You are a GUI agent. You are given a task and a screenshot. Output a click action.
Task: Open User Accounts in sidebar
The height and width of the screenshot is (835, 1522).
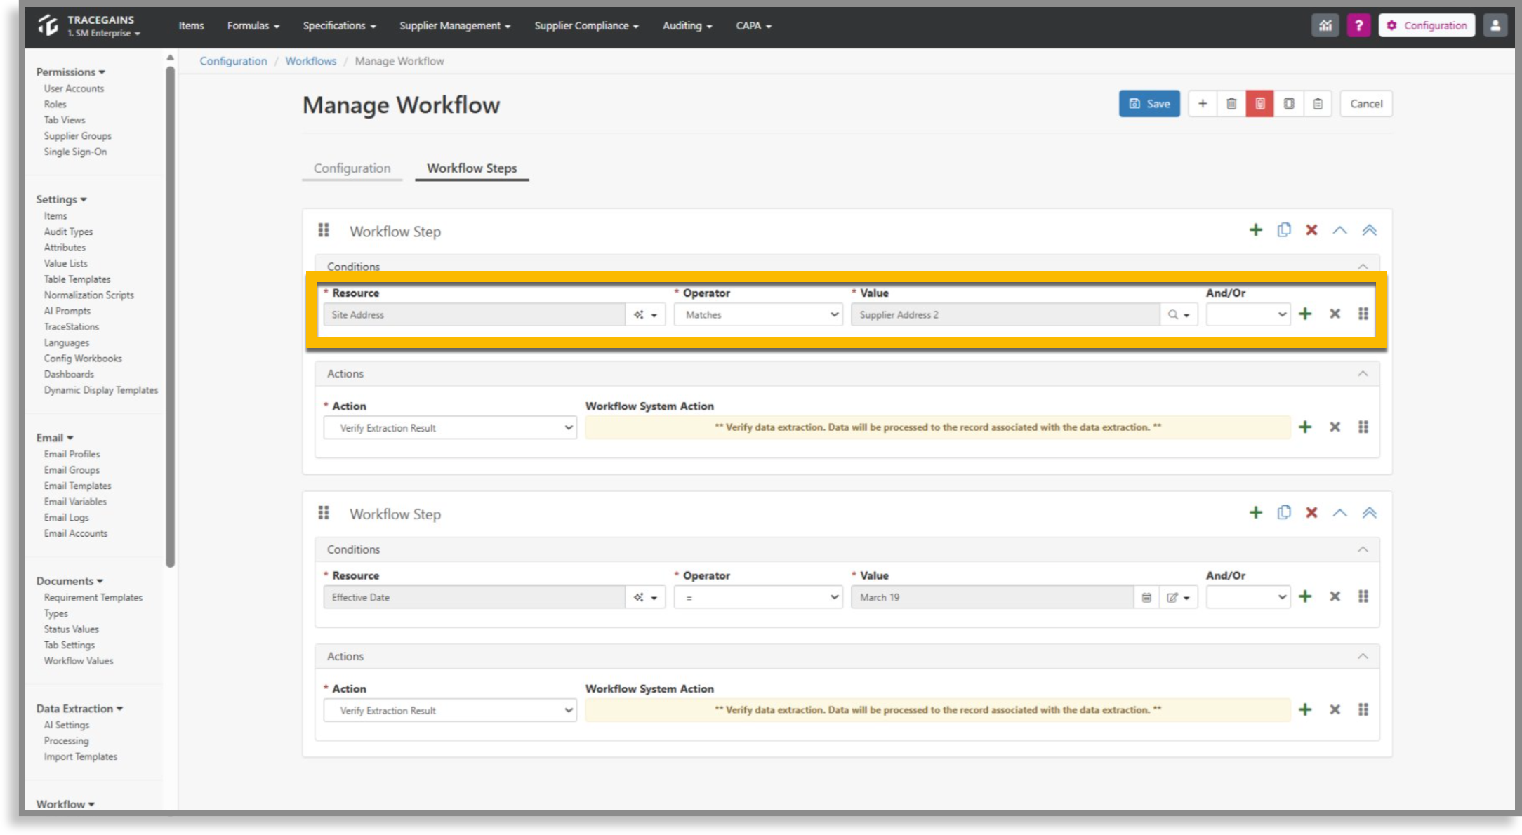coord(74,88)
